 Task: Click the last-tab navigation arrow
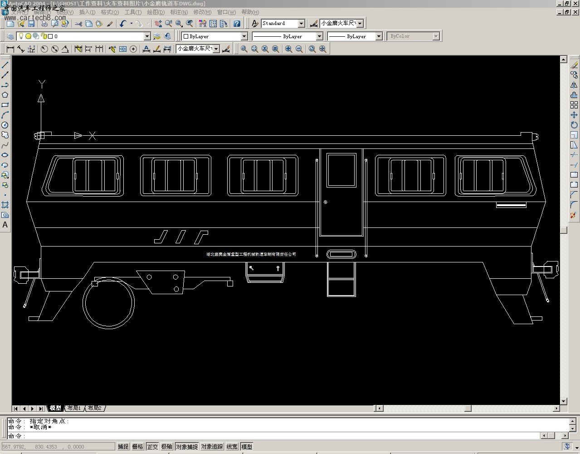click(41, 409)
